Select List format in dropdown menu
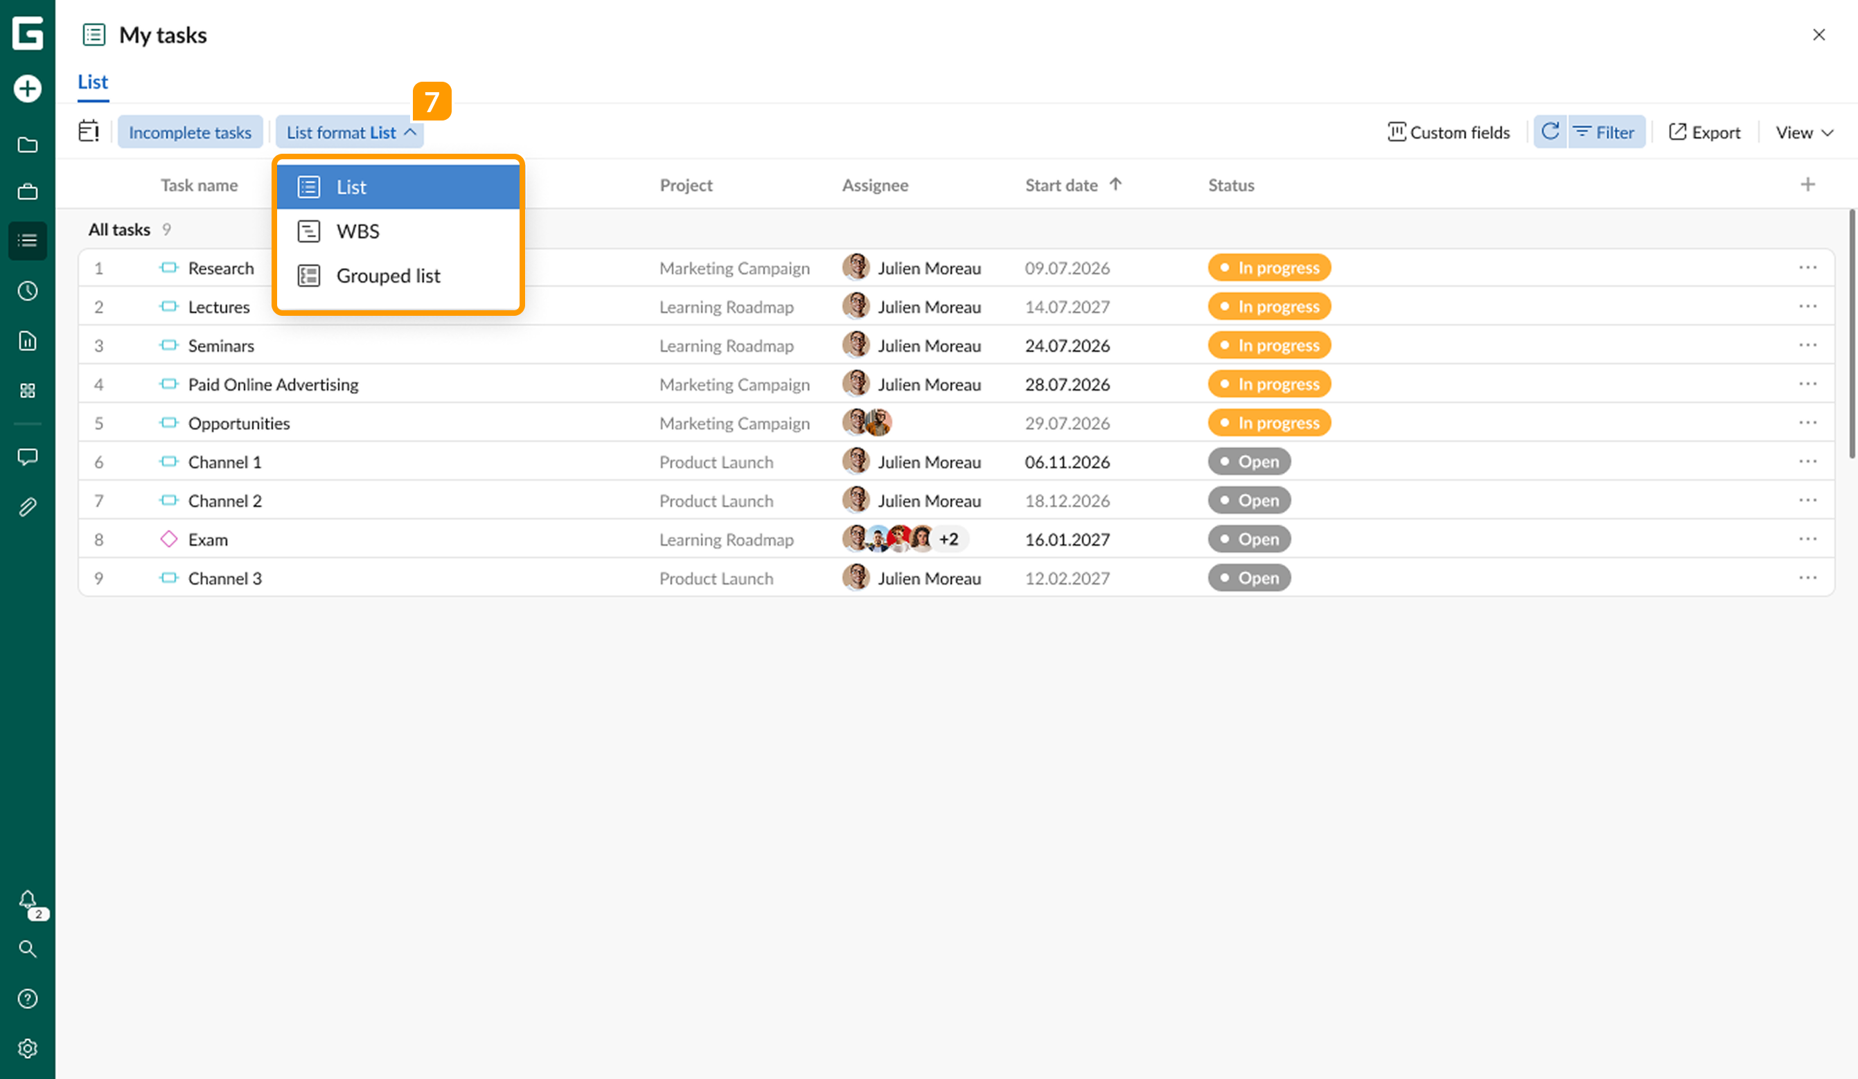 pyautogui.click(x=398, y=187)
